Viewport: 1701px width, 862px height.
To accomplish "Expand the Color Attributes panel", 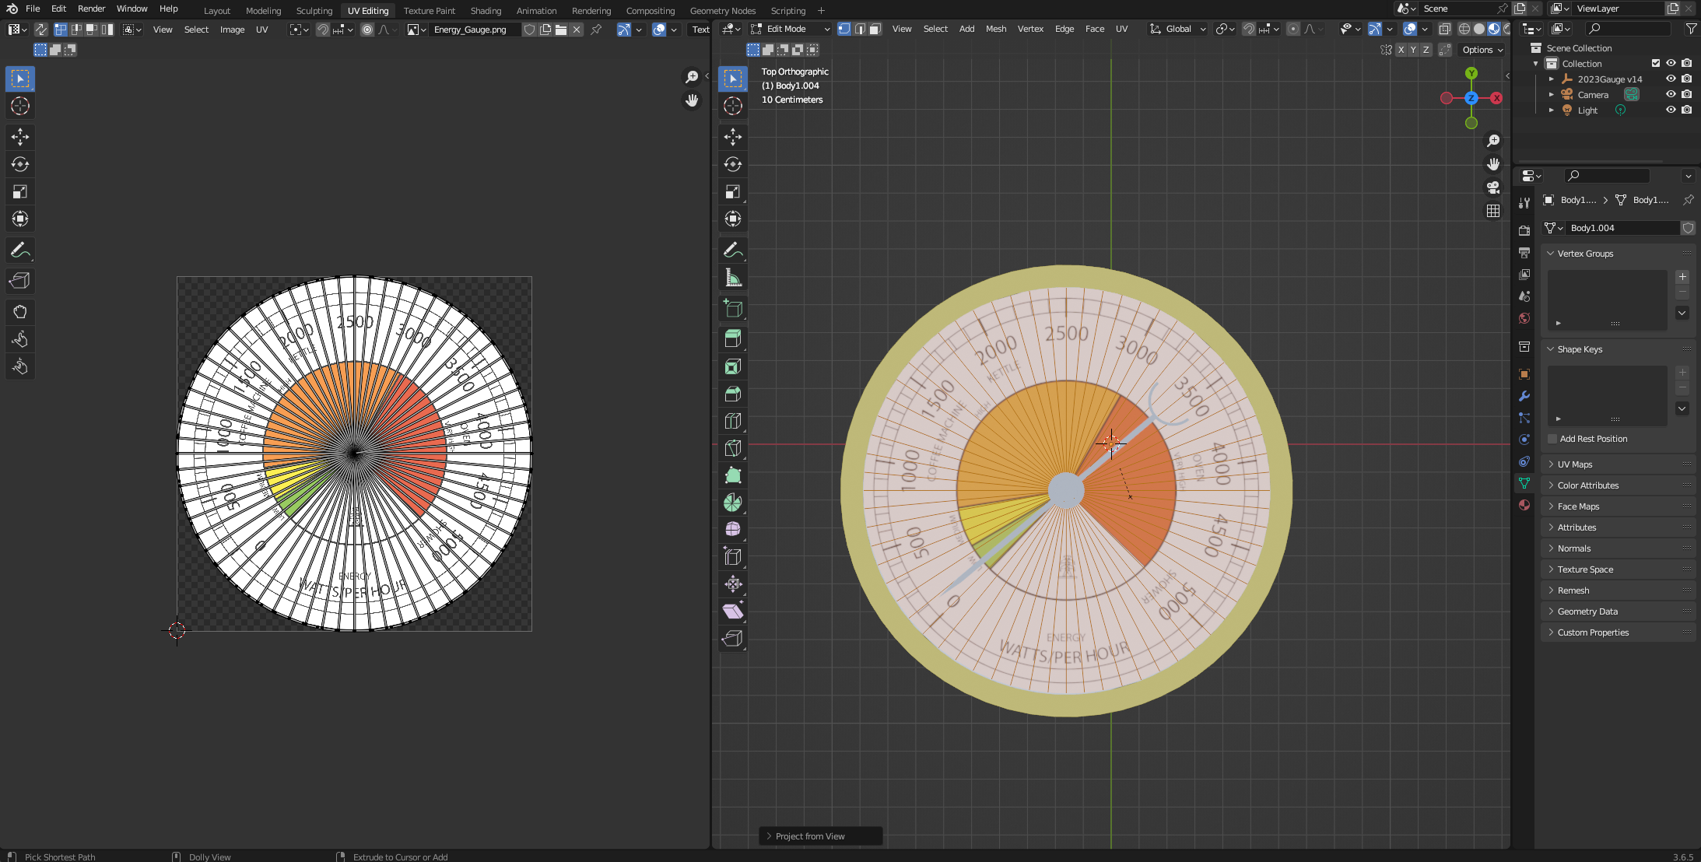I will (x=1619, y=485).
